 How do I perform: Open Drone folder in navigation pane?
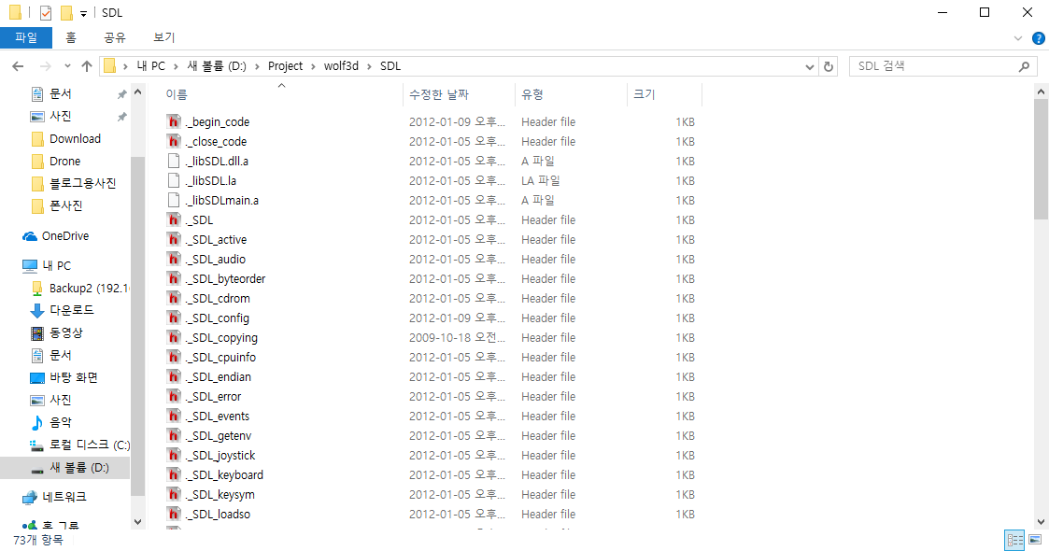click(x=64, y=162)
